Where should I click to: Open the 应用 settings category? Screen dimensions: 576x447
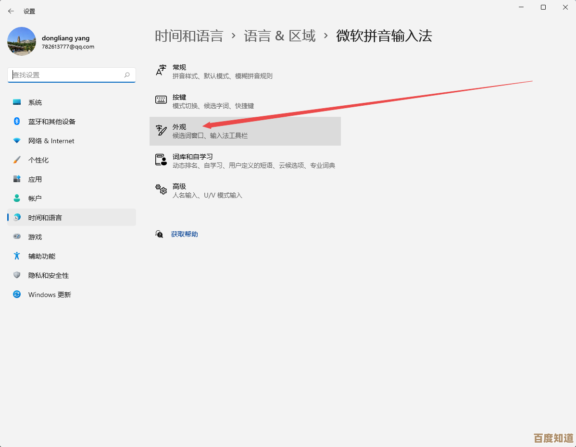[35, 179]
